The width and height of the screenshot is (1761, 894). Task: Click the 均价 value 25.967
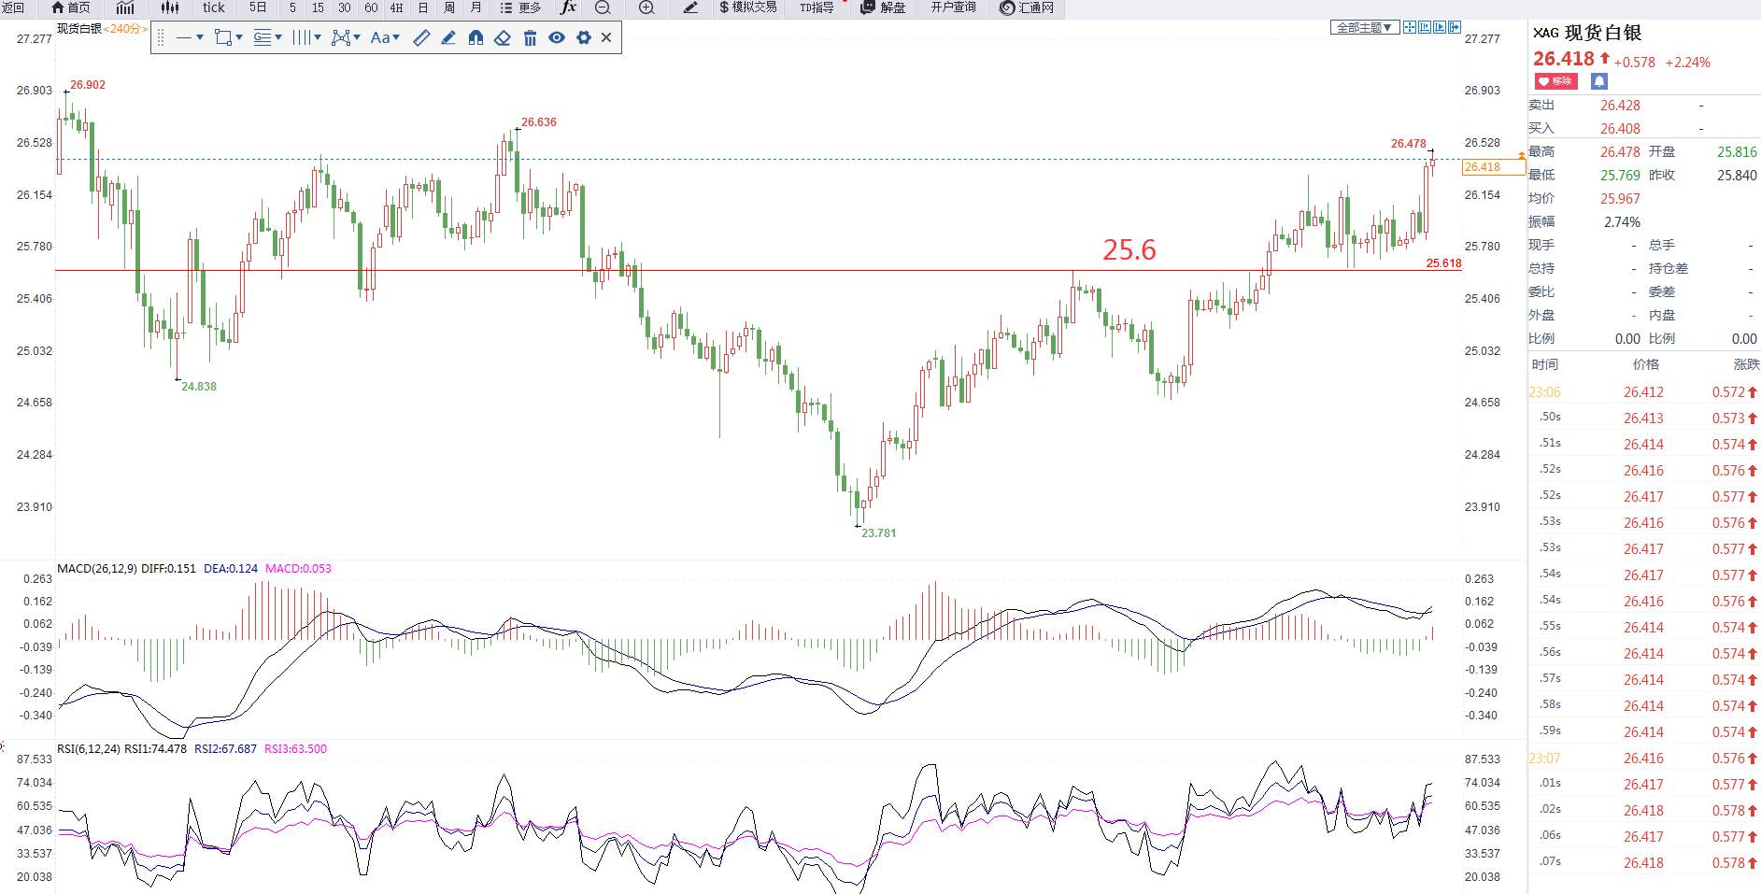click(x=1620, y=199)
